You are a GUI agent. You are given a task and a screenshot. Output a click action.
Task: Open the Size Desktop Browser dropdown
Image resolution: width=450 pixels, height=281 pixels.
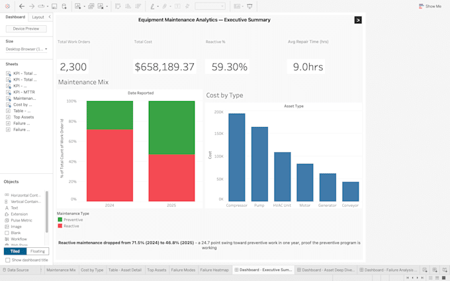pos(26,49)
